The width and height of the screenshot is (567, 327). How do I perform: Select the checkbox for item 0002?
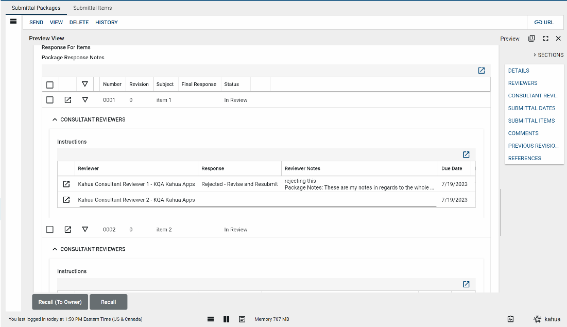click(x=50, y=230)
